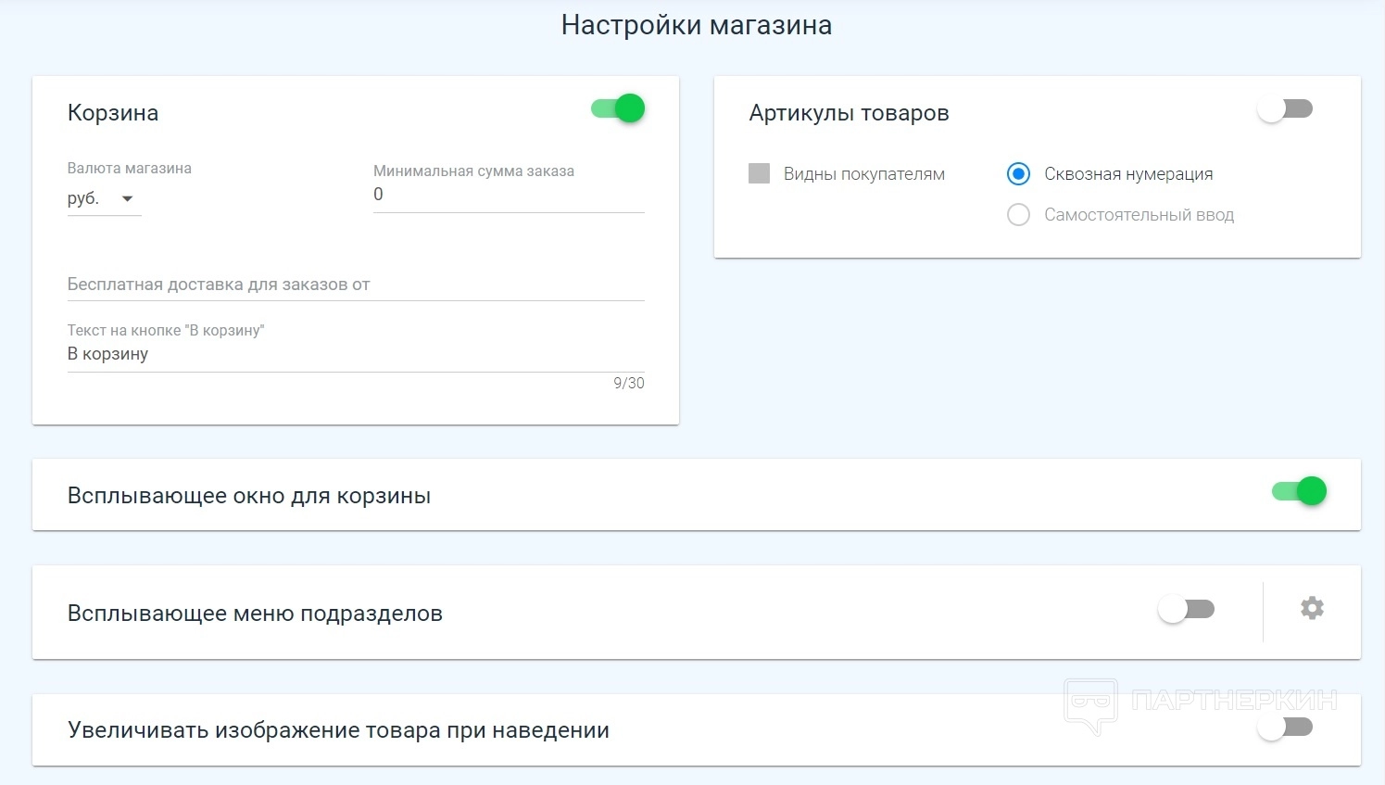Select the Сквозная нумерация radio button
Image resolution: width=1385 pixels, height=785 pixels.
tap(1018, 174)
